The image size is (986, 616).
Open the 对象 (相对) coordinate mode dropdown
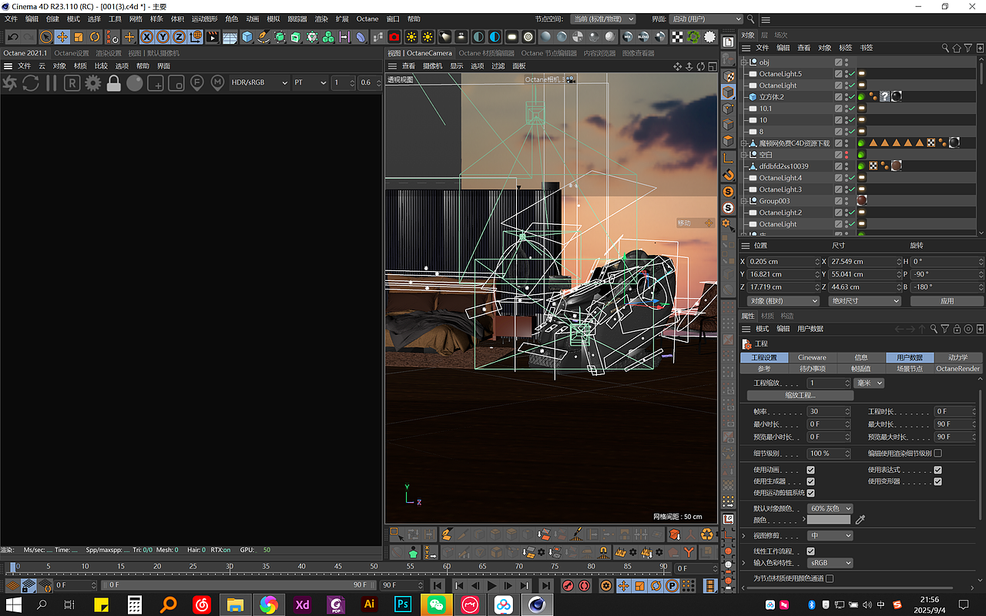coord(783,301)
